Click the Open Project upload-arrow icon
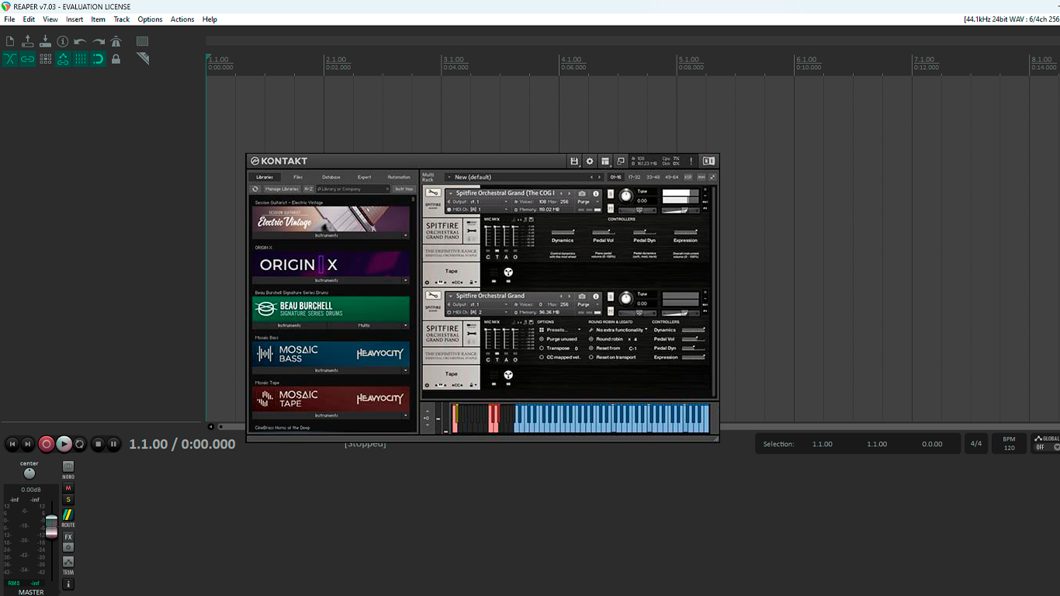 pyautogui.click(x=28, y=41)
